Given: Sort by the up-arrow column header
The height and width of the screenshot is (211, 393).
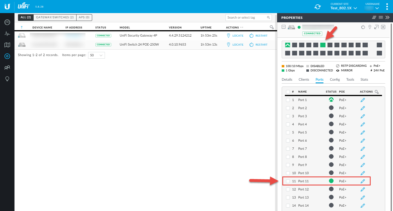Looking at the screenshot, I should [22, 27].
